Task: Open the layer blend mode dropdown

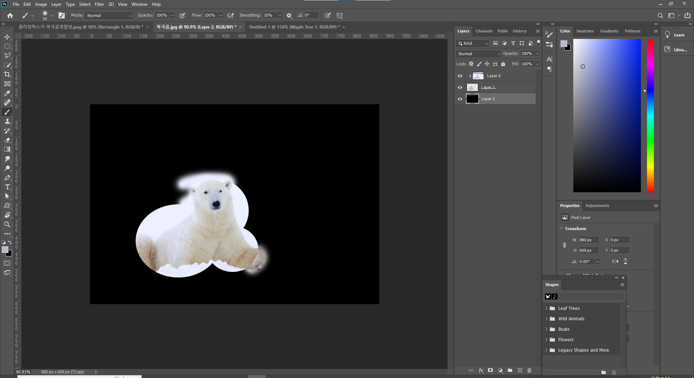Action: [479, 54]
